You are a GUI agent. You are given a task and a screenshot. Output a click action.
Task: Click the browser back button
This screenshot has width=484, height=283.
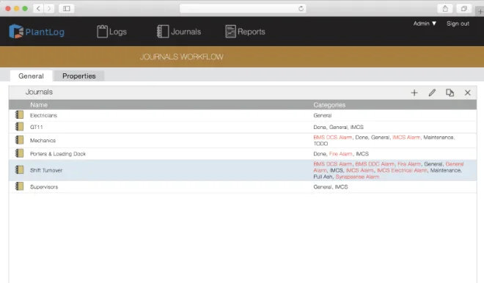click(38, 8)
